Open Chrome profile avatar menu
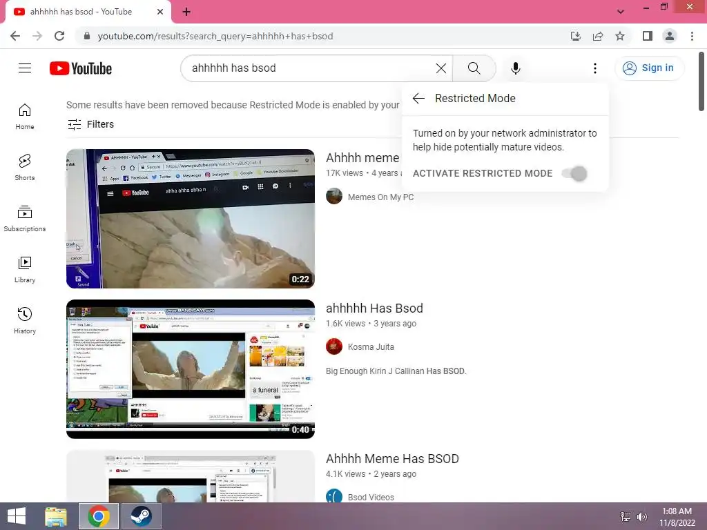 pyautogui.click(x=670, y=36)
